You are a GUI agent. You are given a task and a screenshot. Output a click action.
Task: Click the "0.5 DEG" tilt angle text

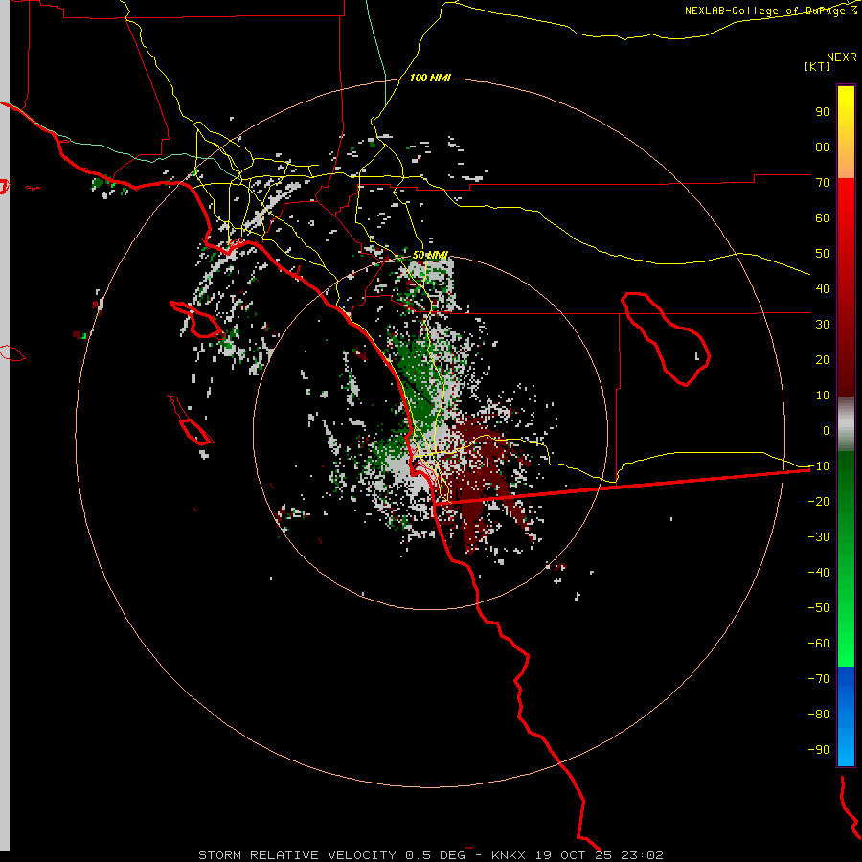tap(435, 855)
